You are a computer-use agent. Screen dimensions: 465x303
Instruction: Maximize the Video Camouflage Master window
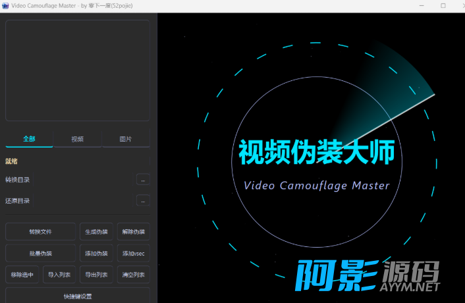(443, 6)
